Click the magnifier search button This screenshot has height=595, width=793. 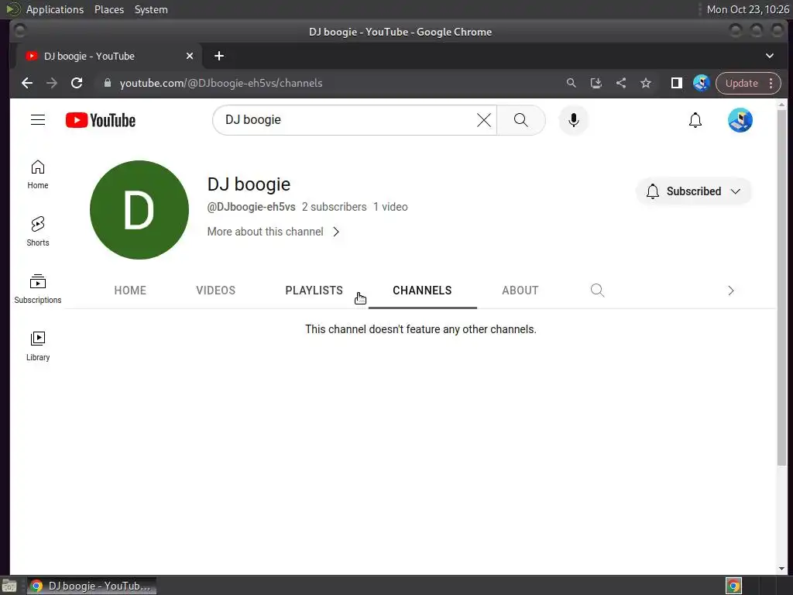tap(521, 120)
